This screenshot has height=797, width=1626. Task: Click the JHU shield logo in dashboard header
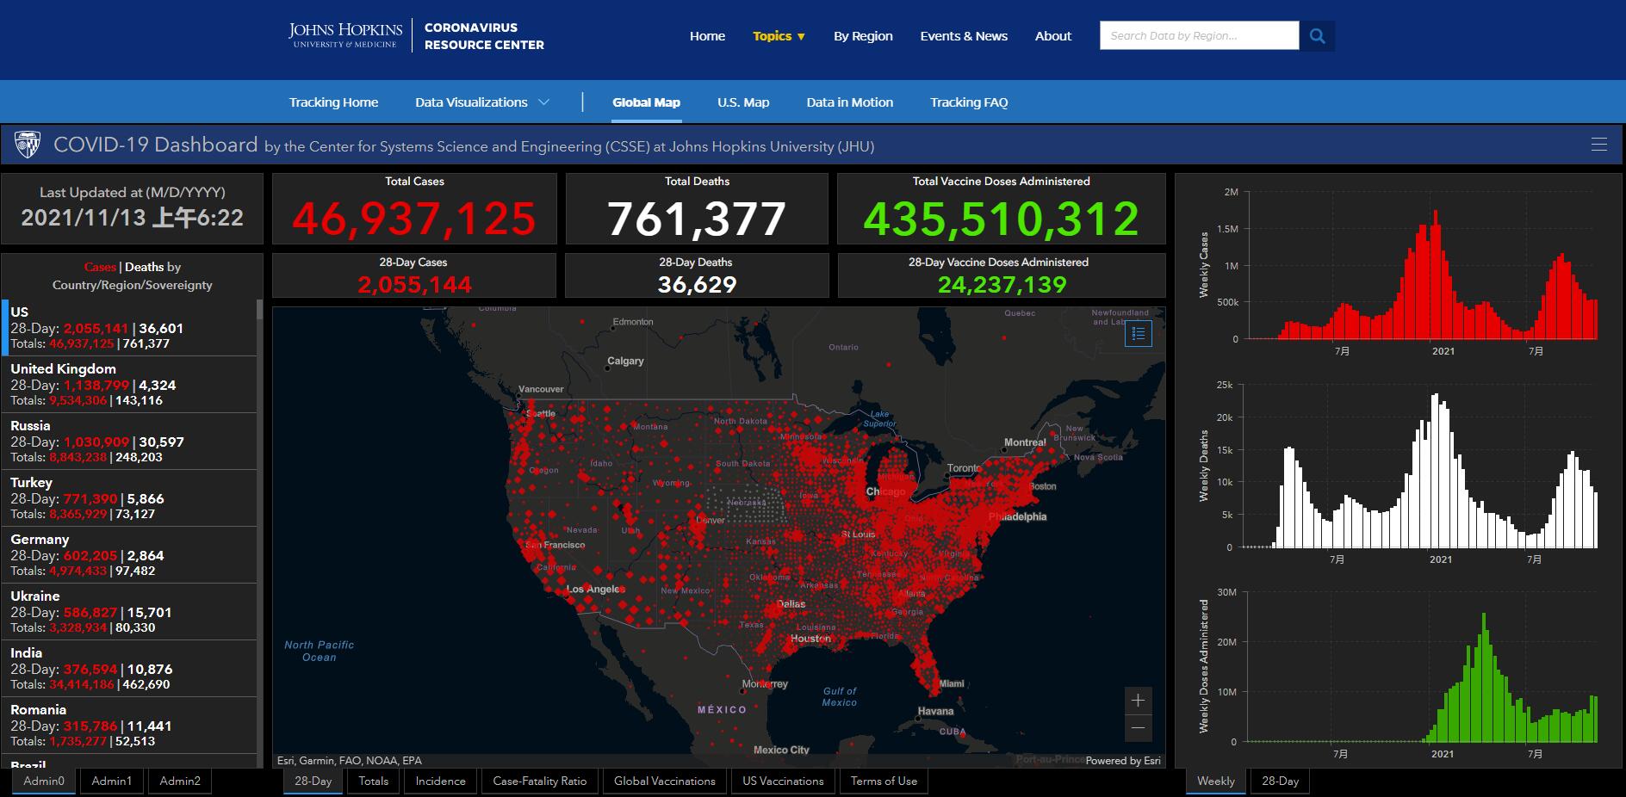tap(28, 145)
